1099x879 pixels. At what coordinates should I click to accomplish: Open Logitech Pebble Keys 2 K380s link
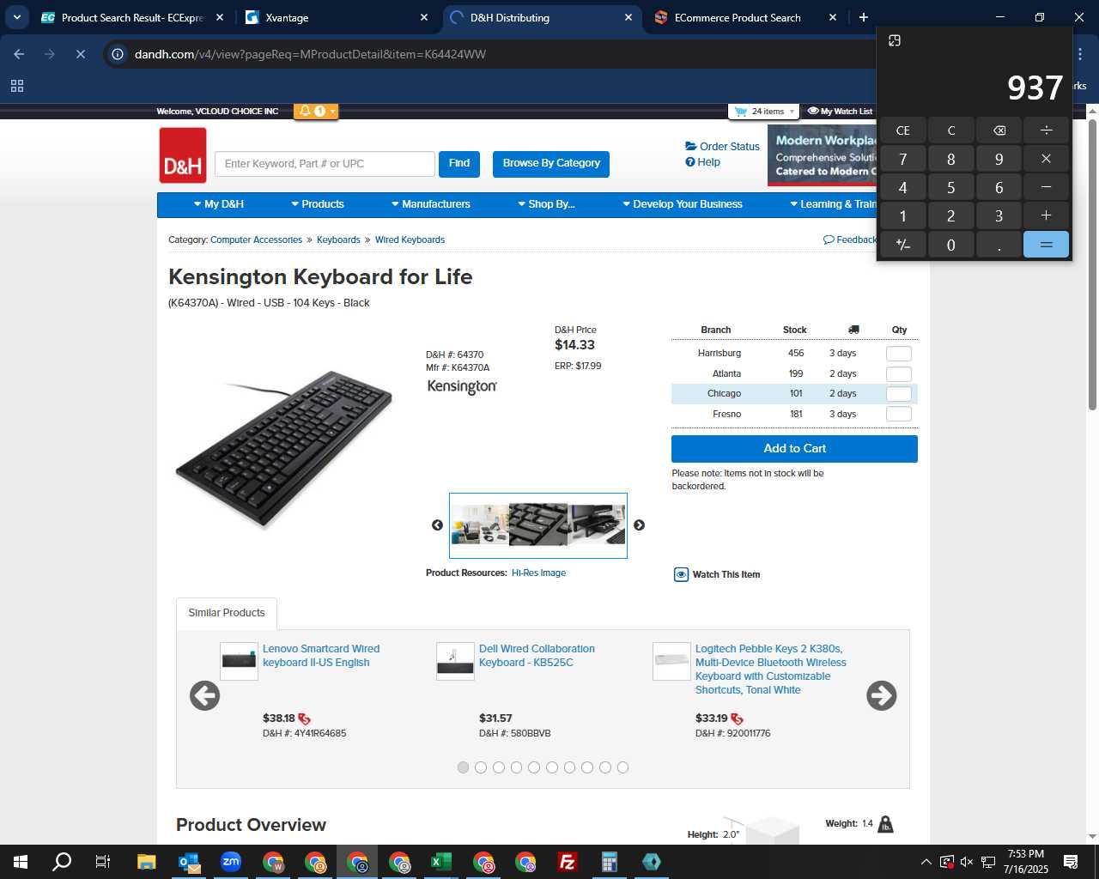pyautogui.click(x=771, y=670)
